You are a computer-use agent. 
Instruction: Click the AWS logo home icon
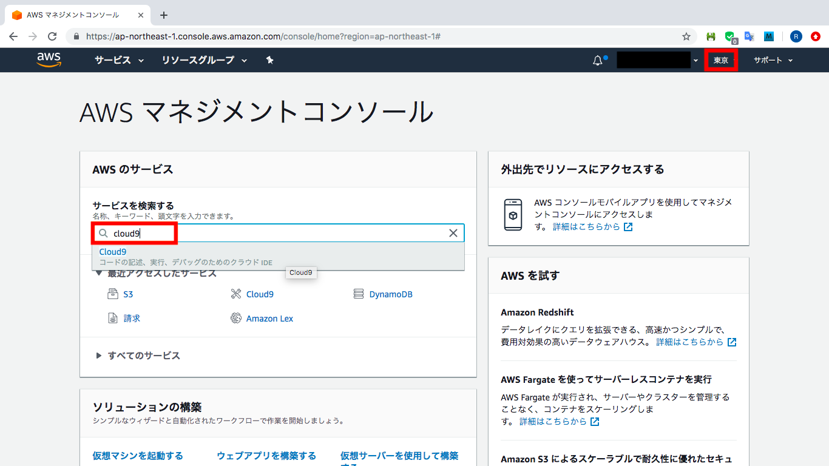click(x=49, y=59)
